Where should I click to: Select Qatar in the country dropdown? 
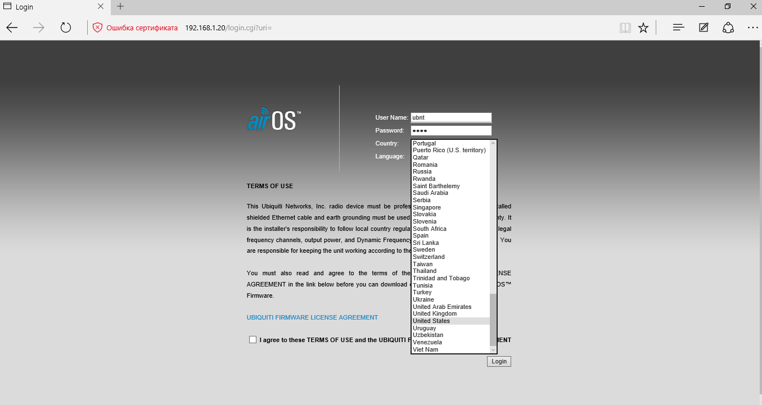point(450,157)
